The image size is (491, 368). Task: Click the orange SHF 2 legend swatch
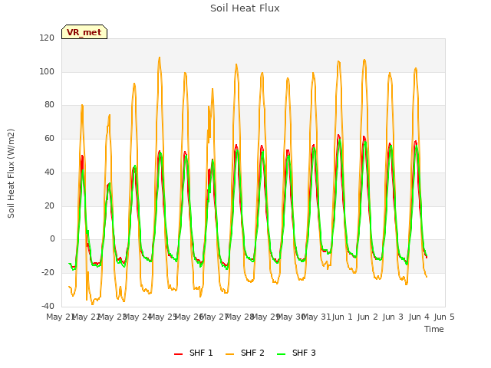click(229, 354)
